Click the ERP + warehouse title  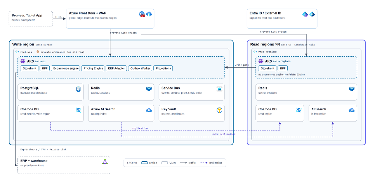(34, 161)
